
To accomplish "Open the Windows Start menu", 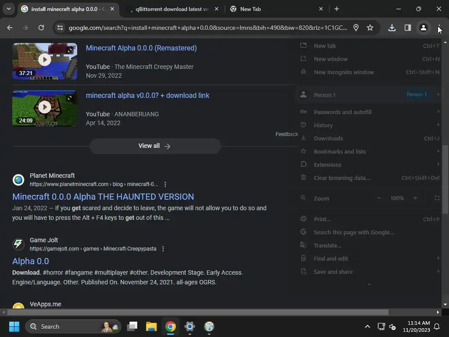I will click(14, 326).
